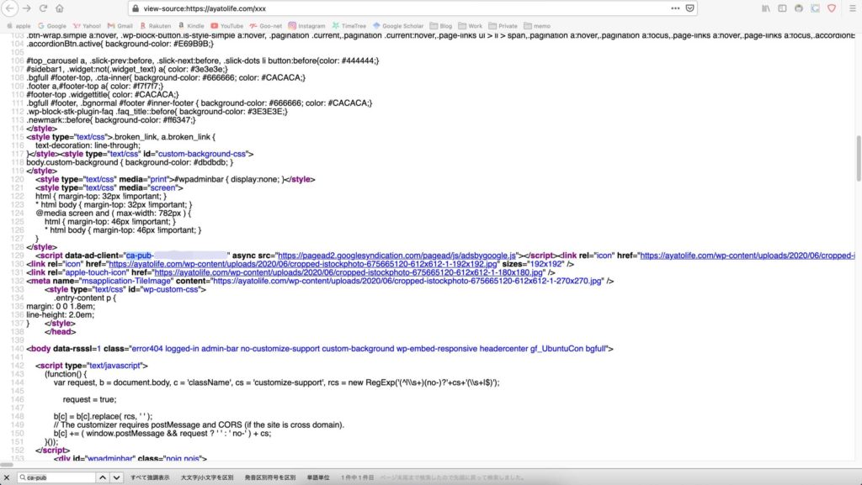
Task: Click the "@media screen and" line
Action: click(x=114, y=213)
